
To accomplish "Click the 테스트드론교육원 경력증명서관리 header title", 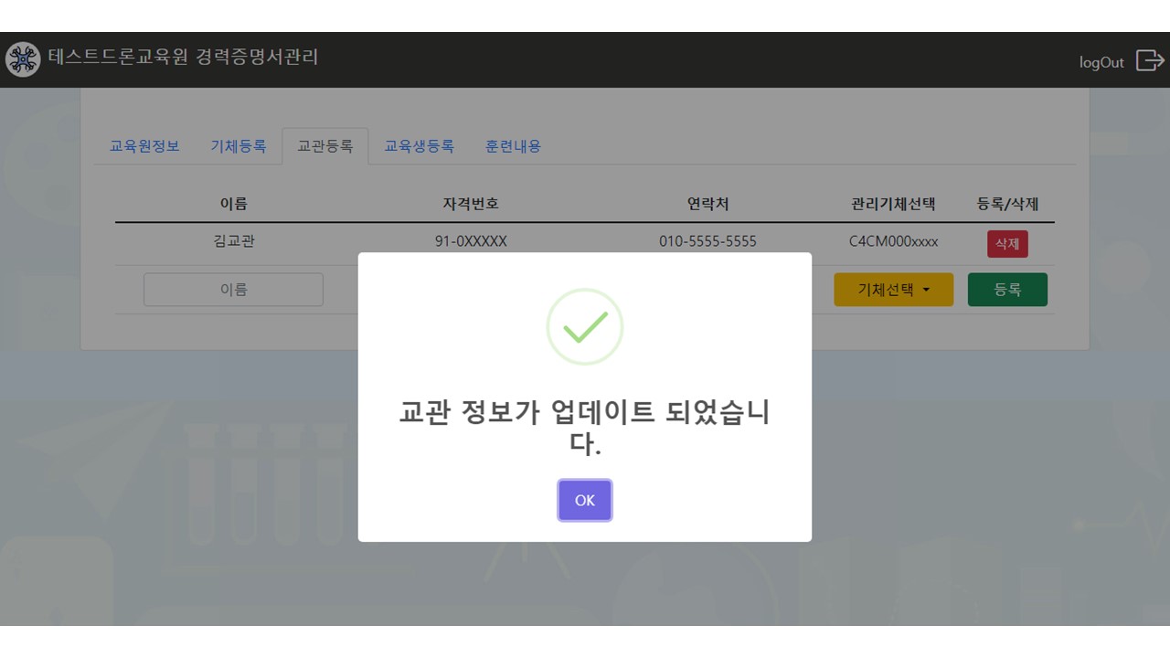I will click(184, 58).
